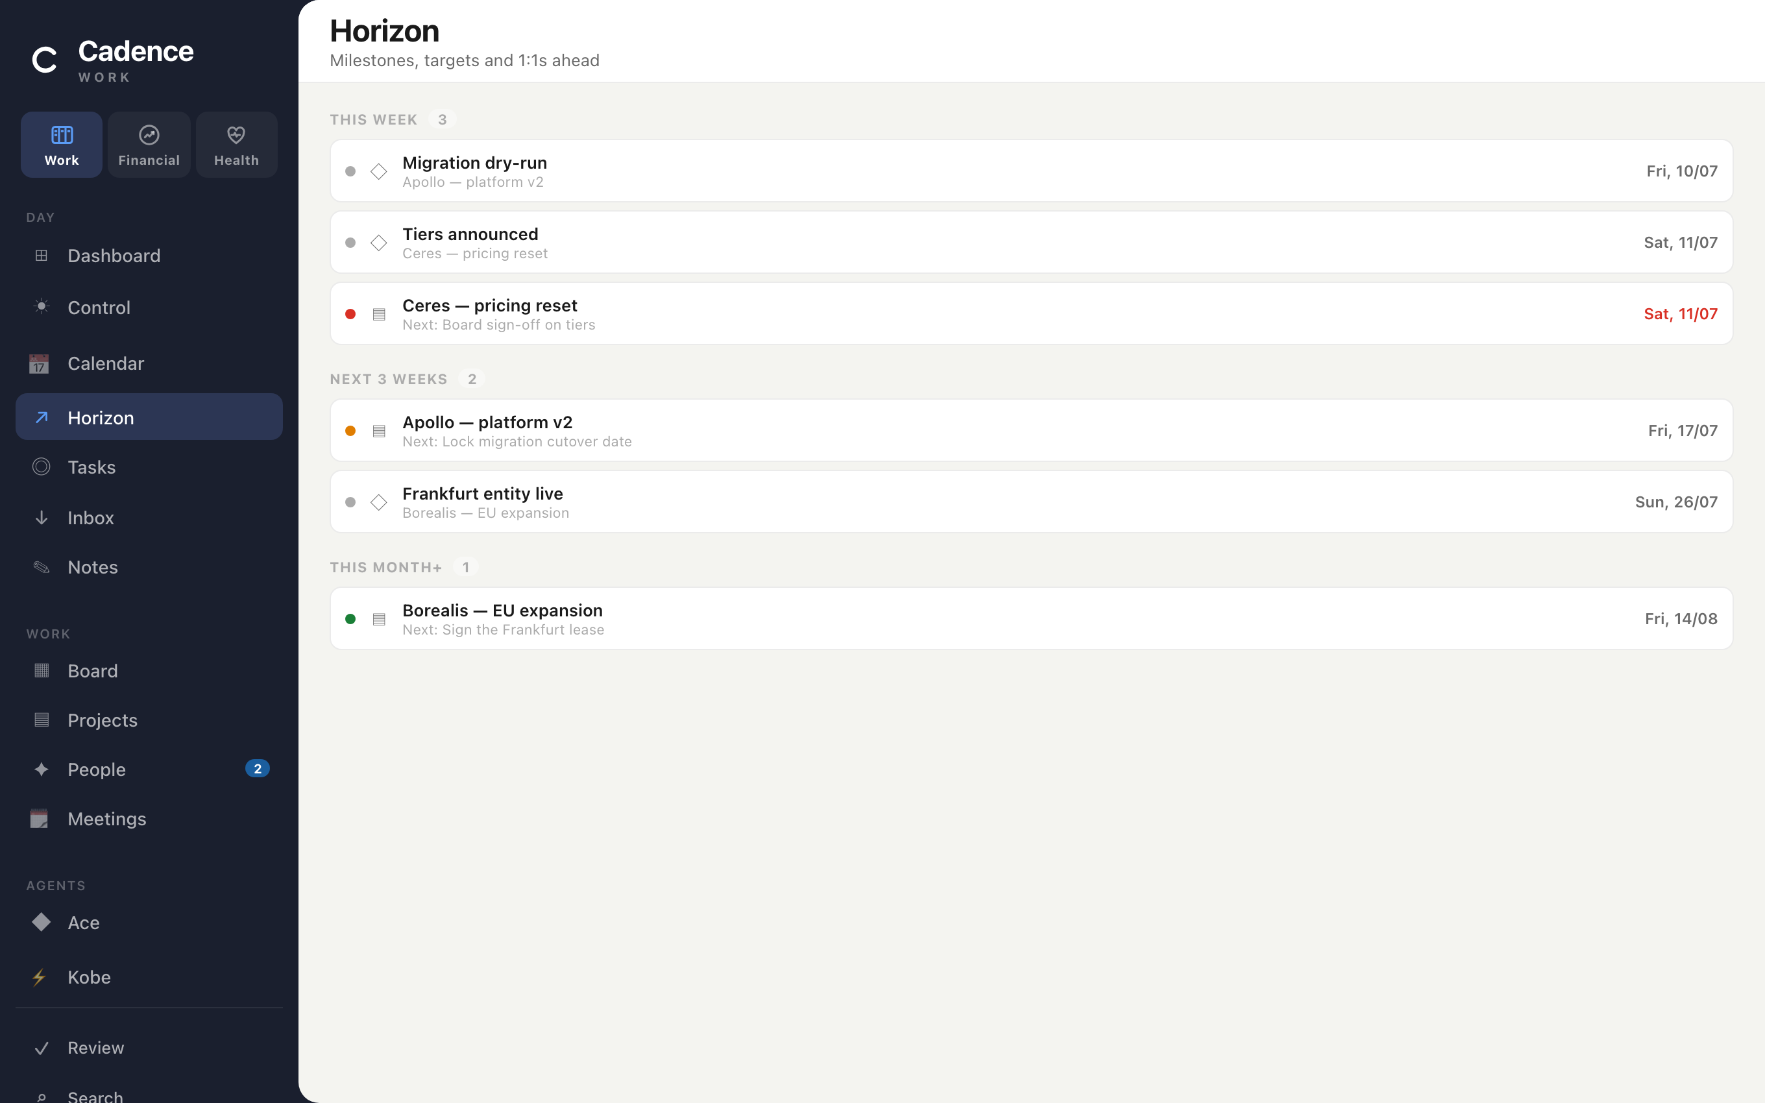Click the date Fri, 14/08

[1681, 618]
